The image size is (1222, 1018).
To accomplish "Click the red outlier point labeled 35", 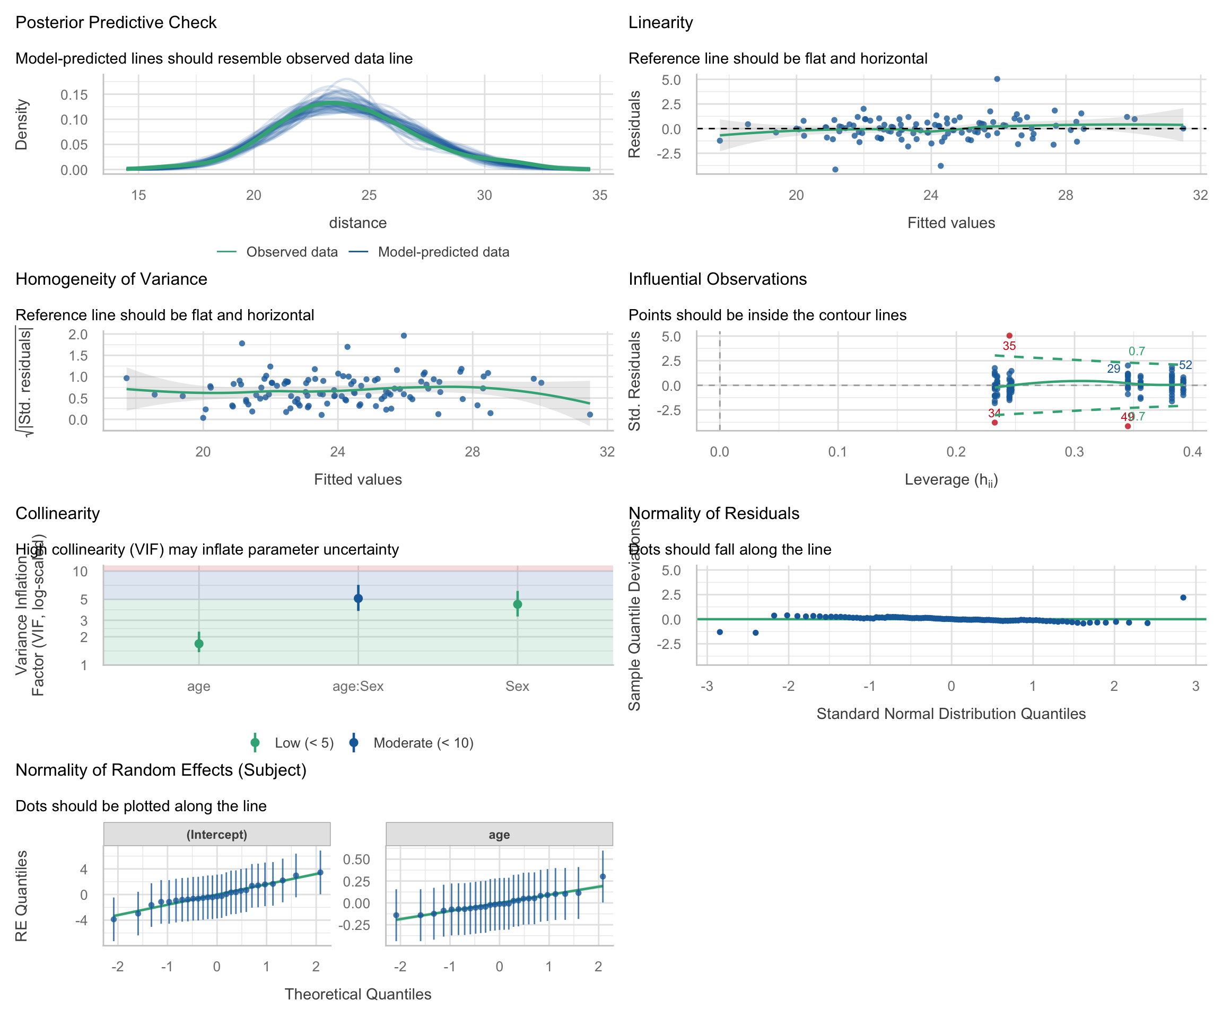I will coord(1009,336).
